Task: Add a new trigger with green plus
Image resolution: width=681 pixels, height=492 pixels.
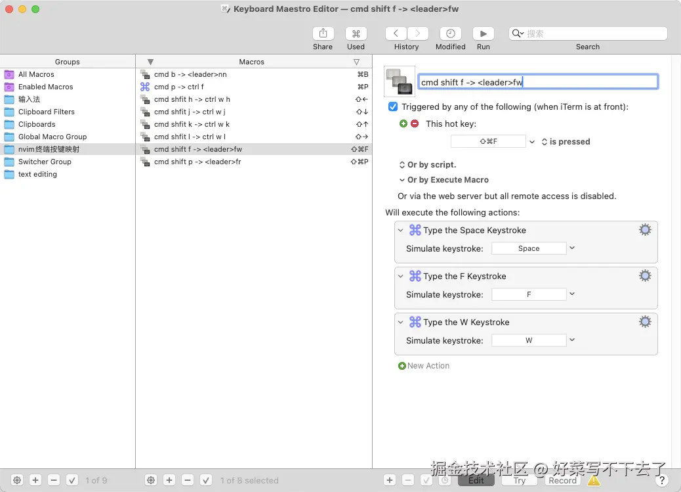Action: (x=403, y=123)
